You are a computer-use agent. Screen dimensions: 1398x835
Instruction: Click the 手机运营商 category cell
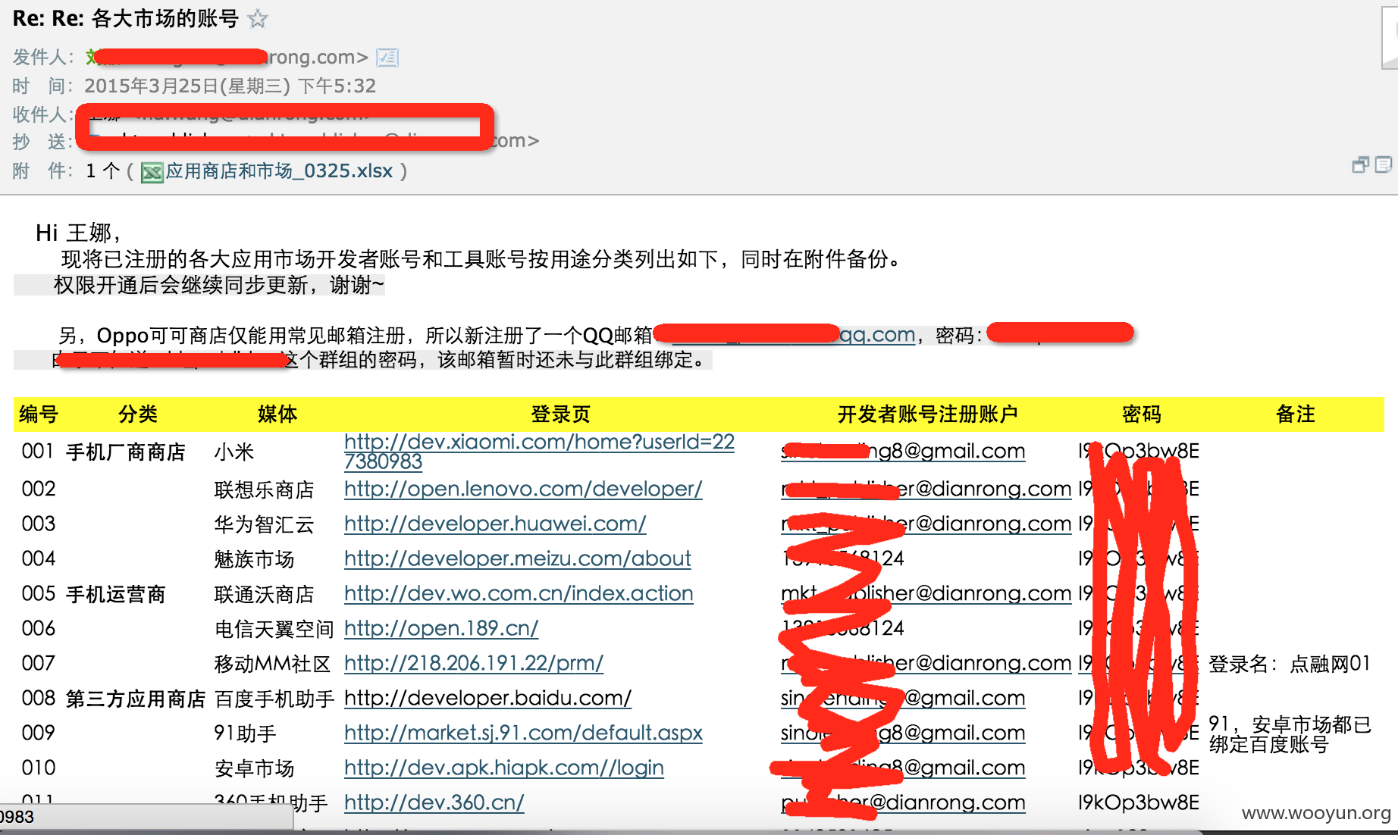pos(116,594)
